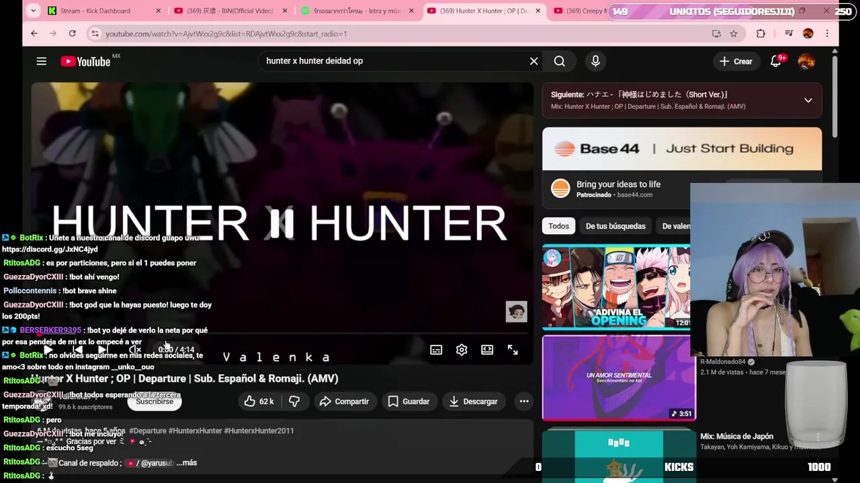Image resolution: width=860 pixels, height=483 pixels.
Task: Skip to previous video in player
Action: (x=78, y=350)
